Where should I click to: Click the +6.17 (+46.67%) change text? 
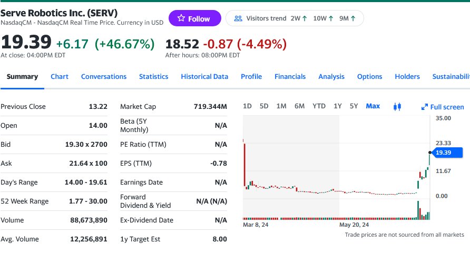pos(105,44)
